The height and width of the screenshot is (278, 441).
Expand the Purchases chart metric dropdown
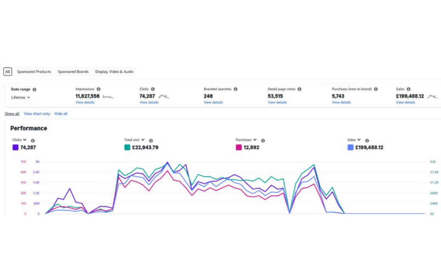click(246, 140)
